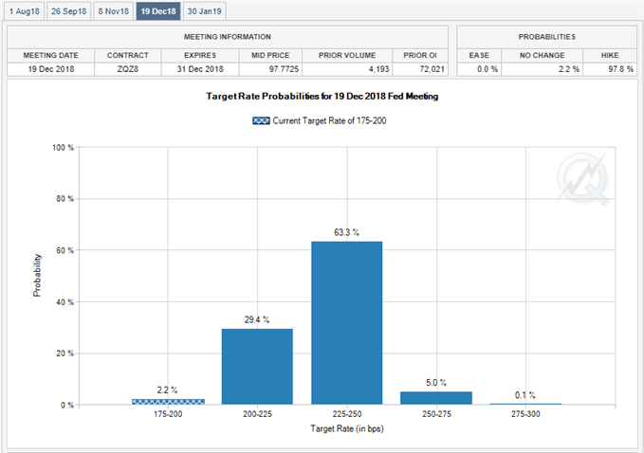Click the 275-300 bar at 0.1 %
644x453 pixels.
525,404
